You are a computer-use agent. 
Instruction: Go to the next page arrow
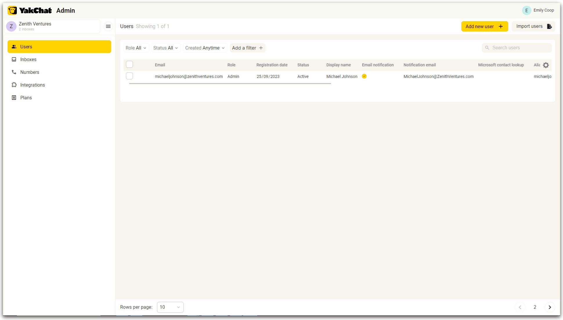pos(550,307)
